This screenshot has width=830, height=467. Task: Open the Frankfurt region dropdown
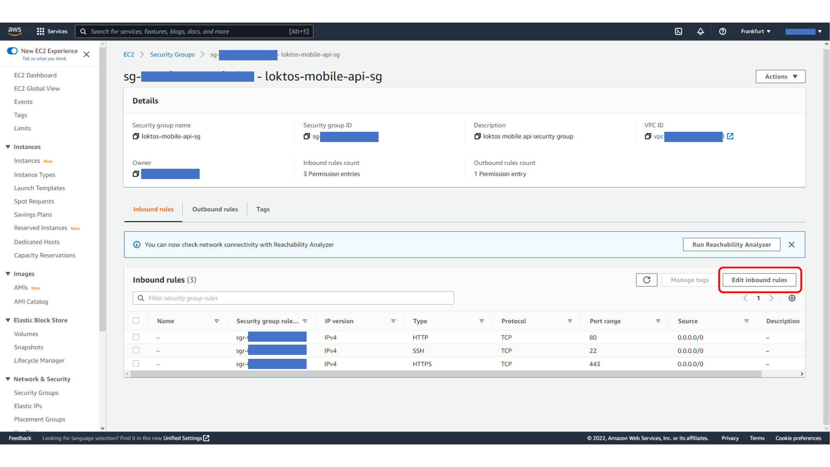[x=755, y=32]
